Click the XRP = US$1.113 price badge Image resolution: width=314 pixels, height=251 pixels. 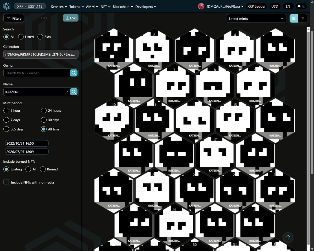(x=30, y=6)
